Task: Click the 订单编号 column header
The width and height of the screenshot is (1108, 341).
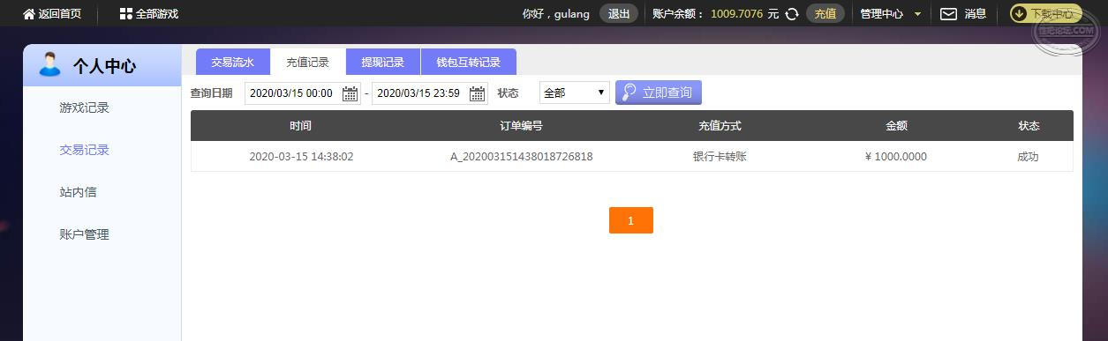Action: (521, 126)
